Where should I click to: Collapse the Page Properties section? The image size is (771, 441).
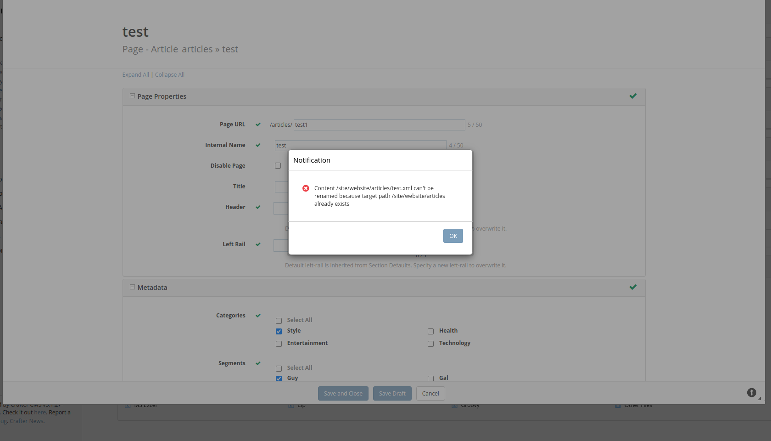point(132,96)
